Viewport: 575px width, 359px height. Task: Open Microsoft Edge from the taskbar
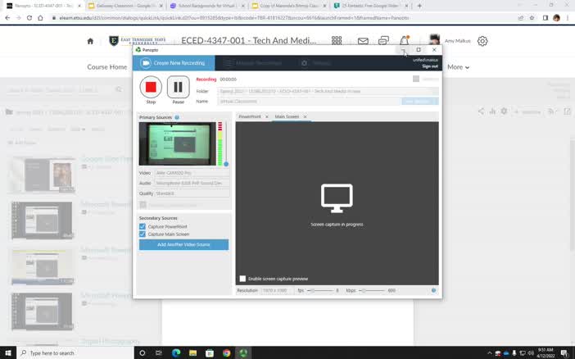tap(176, 352)
